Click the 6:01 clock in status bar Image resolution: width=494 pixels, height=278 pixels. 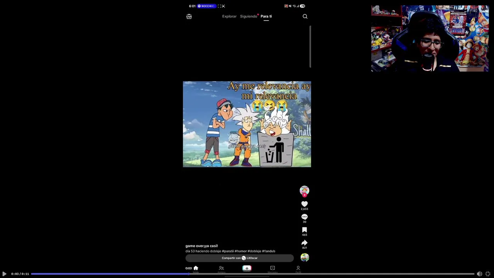coord(192,6)
